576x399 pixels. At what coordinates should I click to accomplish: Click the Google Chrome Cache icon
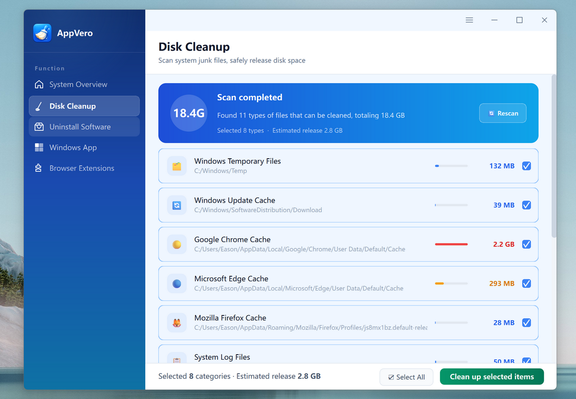[177, 244]
